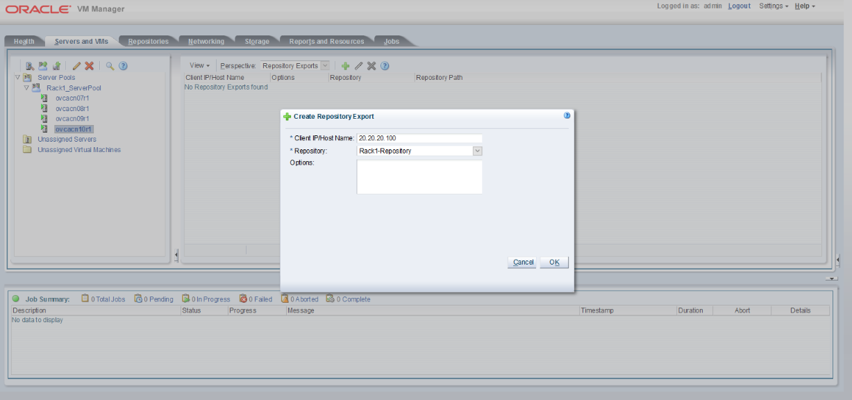Click the red X delete icon
The image size is (852, 400).
[90, 65]
